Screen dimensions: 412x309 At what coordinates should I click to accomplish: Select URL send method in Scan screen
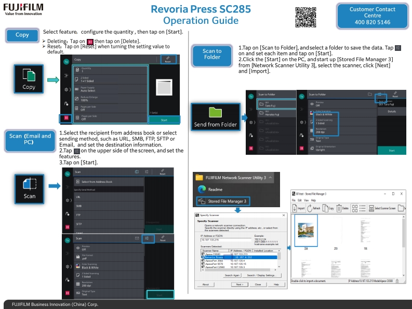[x=109, y=197]
